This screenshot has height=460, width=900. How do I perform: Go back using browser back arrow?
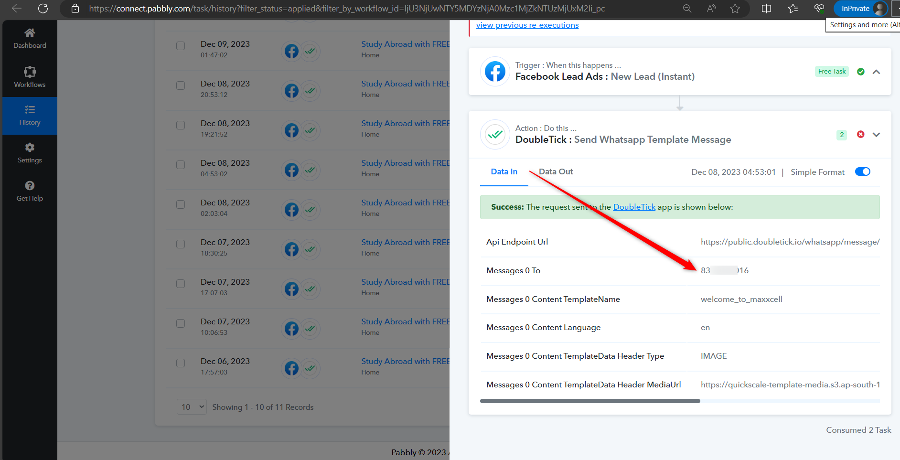click(x=17, y=9)
